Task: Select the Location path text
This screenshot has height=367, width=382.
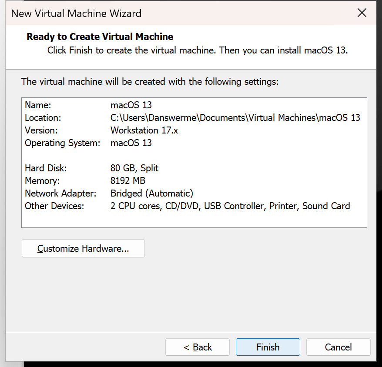Action: pyautogui.click(x=235, y=118)
